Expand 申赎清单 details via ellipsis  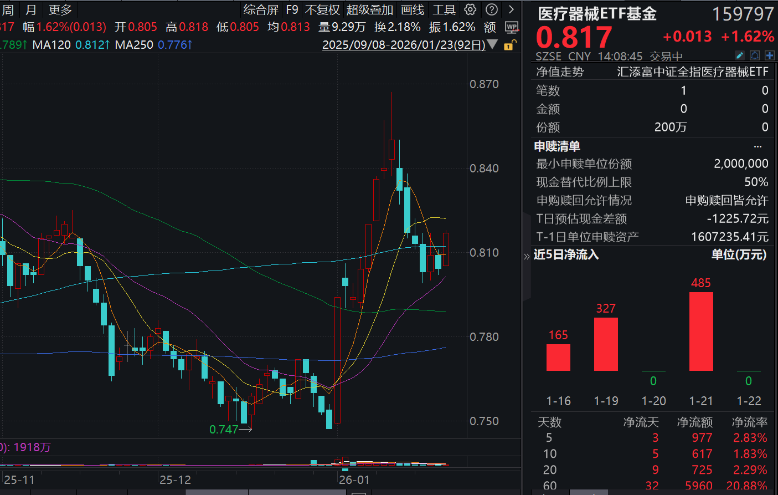pyautogui.click(x=759, y=145)
